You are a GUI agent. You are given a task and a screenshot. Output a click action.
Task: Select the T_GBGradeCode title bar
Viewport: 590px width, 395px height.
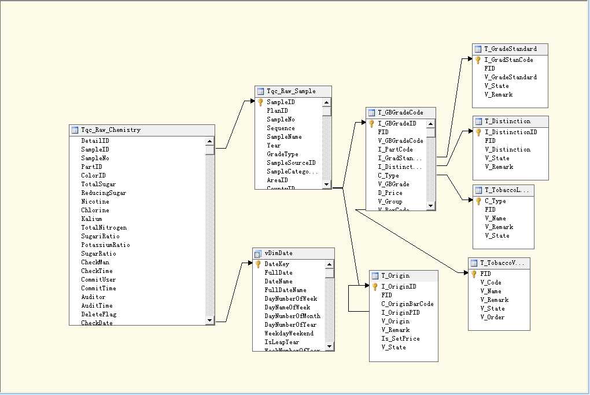click(401, 113)
